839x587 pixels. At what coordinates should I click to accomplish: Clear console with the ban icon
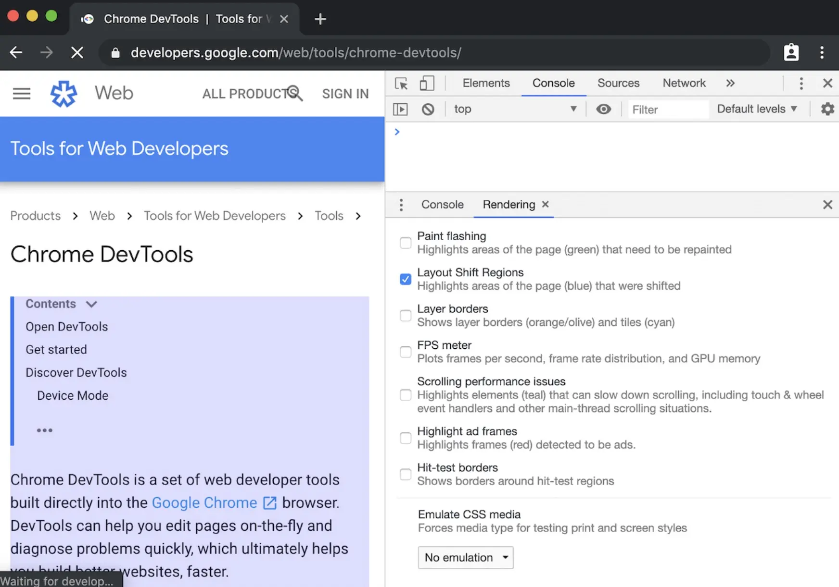(x=428, y=110)
